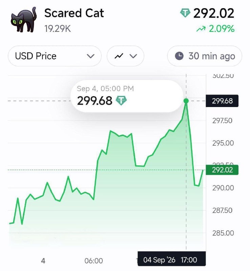Expand the chart type chevron
The height and width of the screenshot is (271, 250).
click(x=133, y=56)
